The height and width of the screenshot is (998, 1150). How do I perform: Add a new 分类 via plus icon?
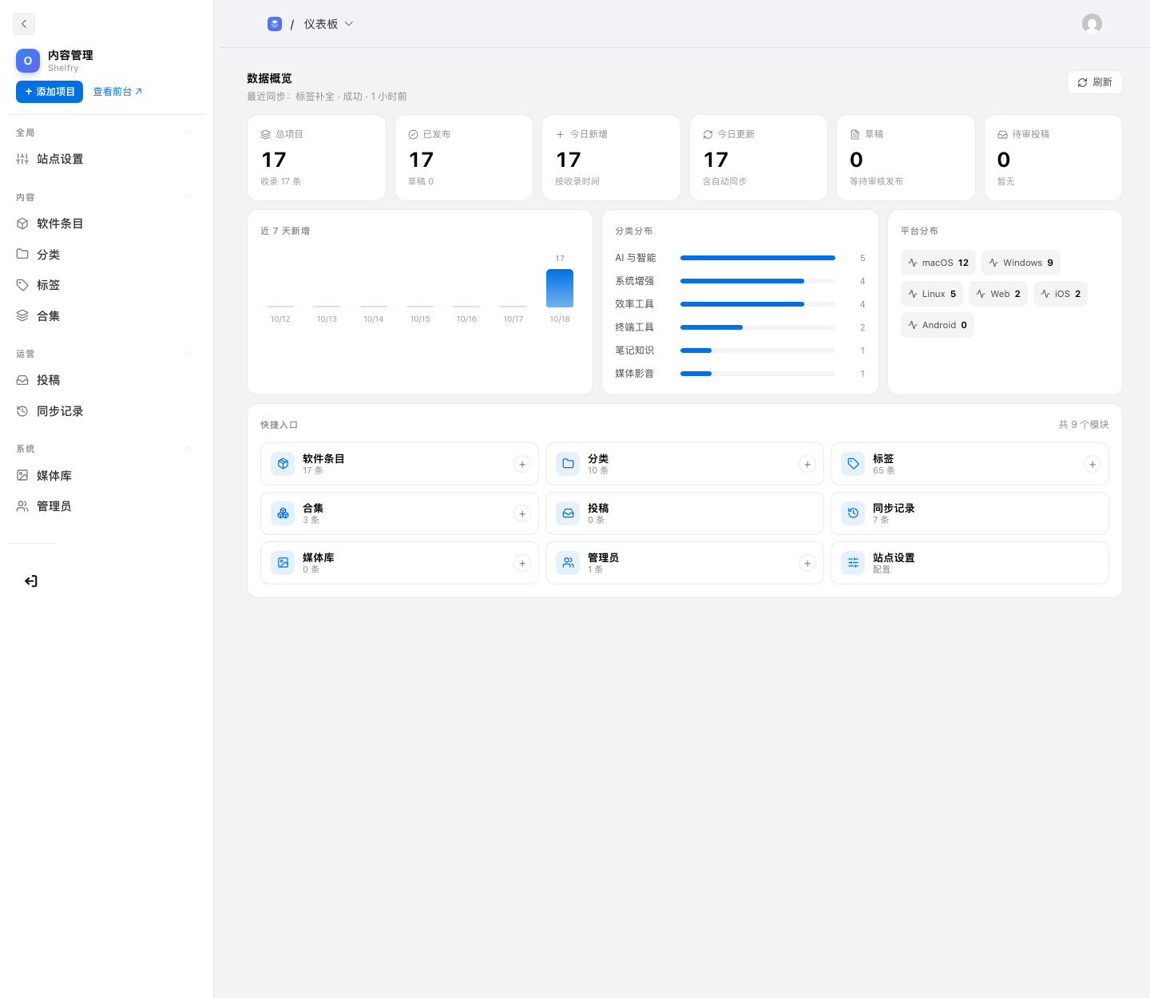(807, 464)
